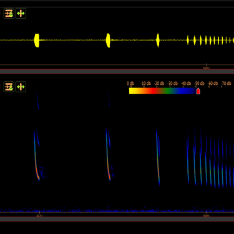Screen dimensions: 234x234
Task: Click the green section of the dB color scale
Action: click(168, 91)
